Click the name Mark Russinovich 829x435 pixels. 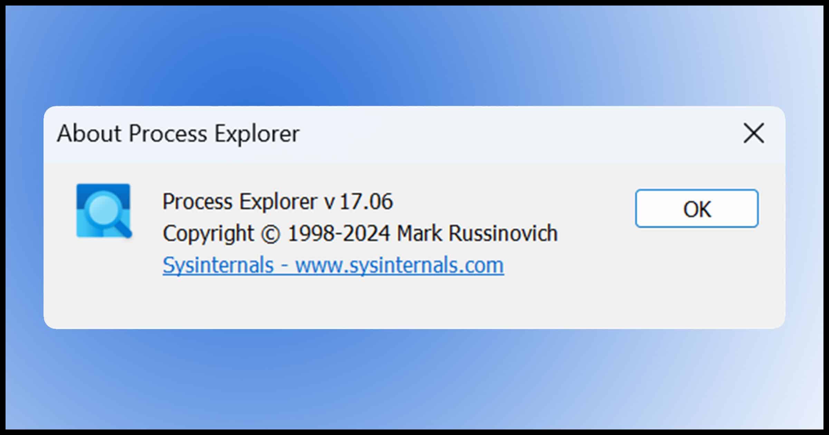477,233
